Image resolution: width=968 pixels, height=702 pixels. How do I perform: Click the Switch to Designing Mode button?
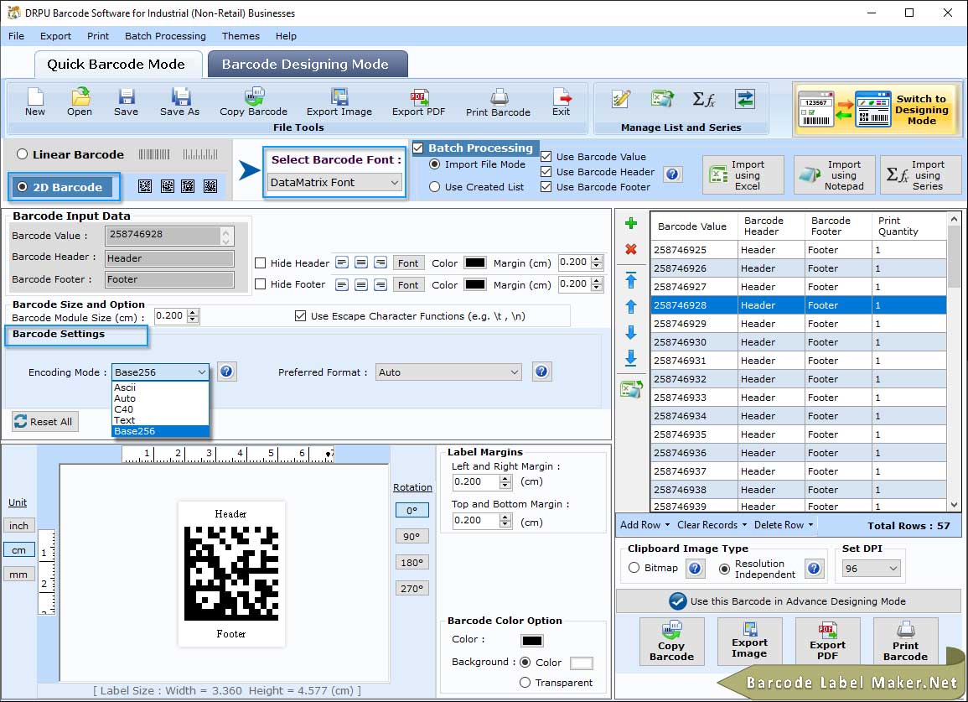click(x=877, y=109)
